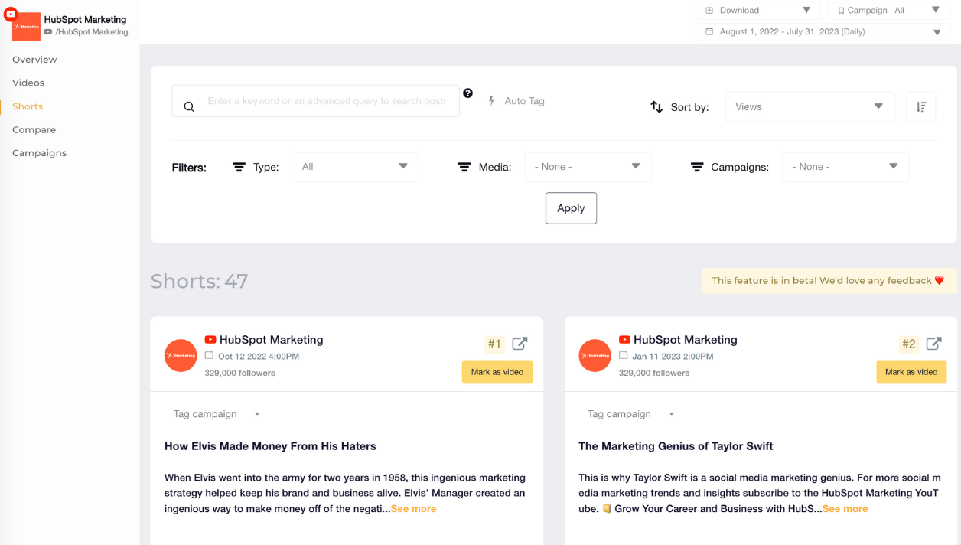Click the date Oct 12 2022 4:00PM
The image size is (961, 545).
click(x=259, y=357)
